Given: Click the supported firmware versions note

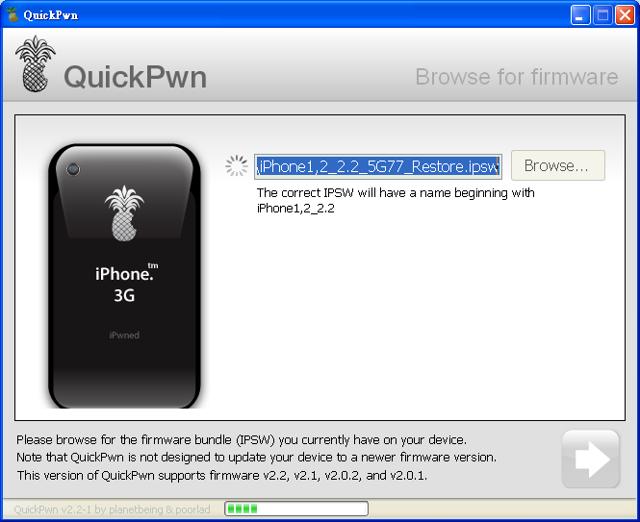Looking at the screenshot, I should [x=221, y=475].
